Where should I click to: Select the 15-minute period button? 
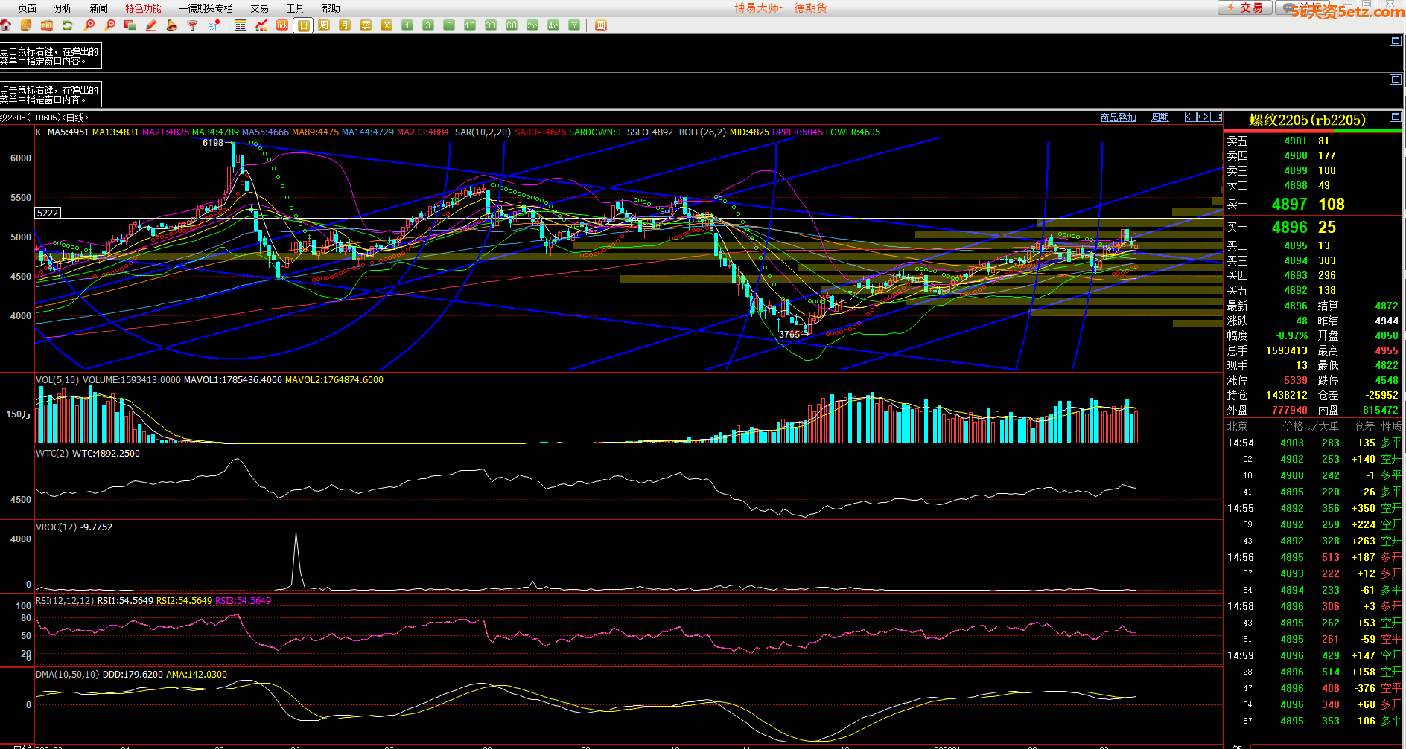pos(470,25)
